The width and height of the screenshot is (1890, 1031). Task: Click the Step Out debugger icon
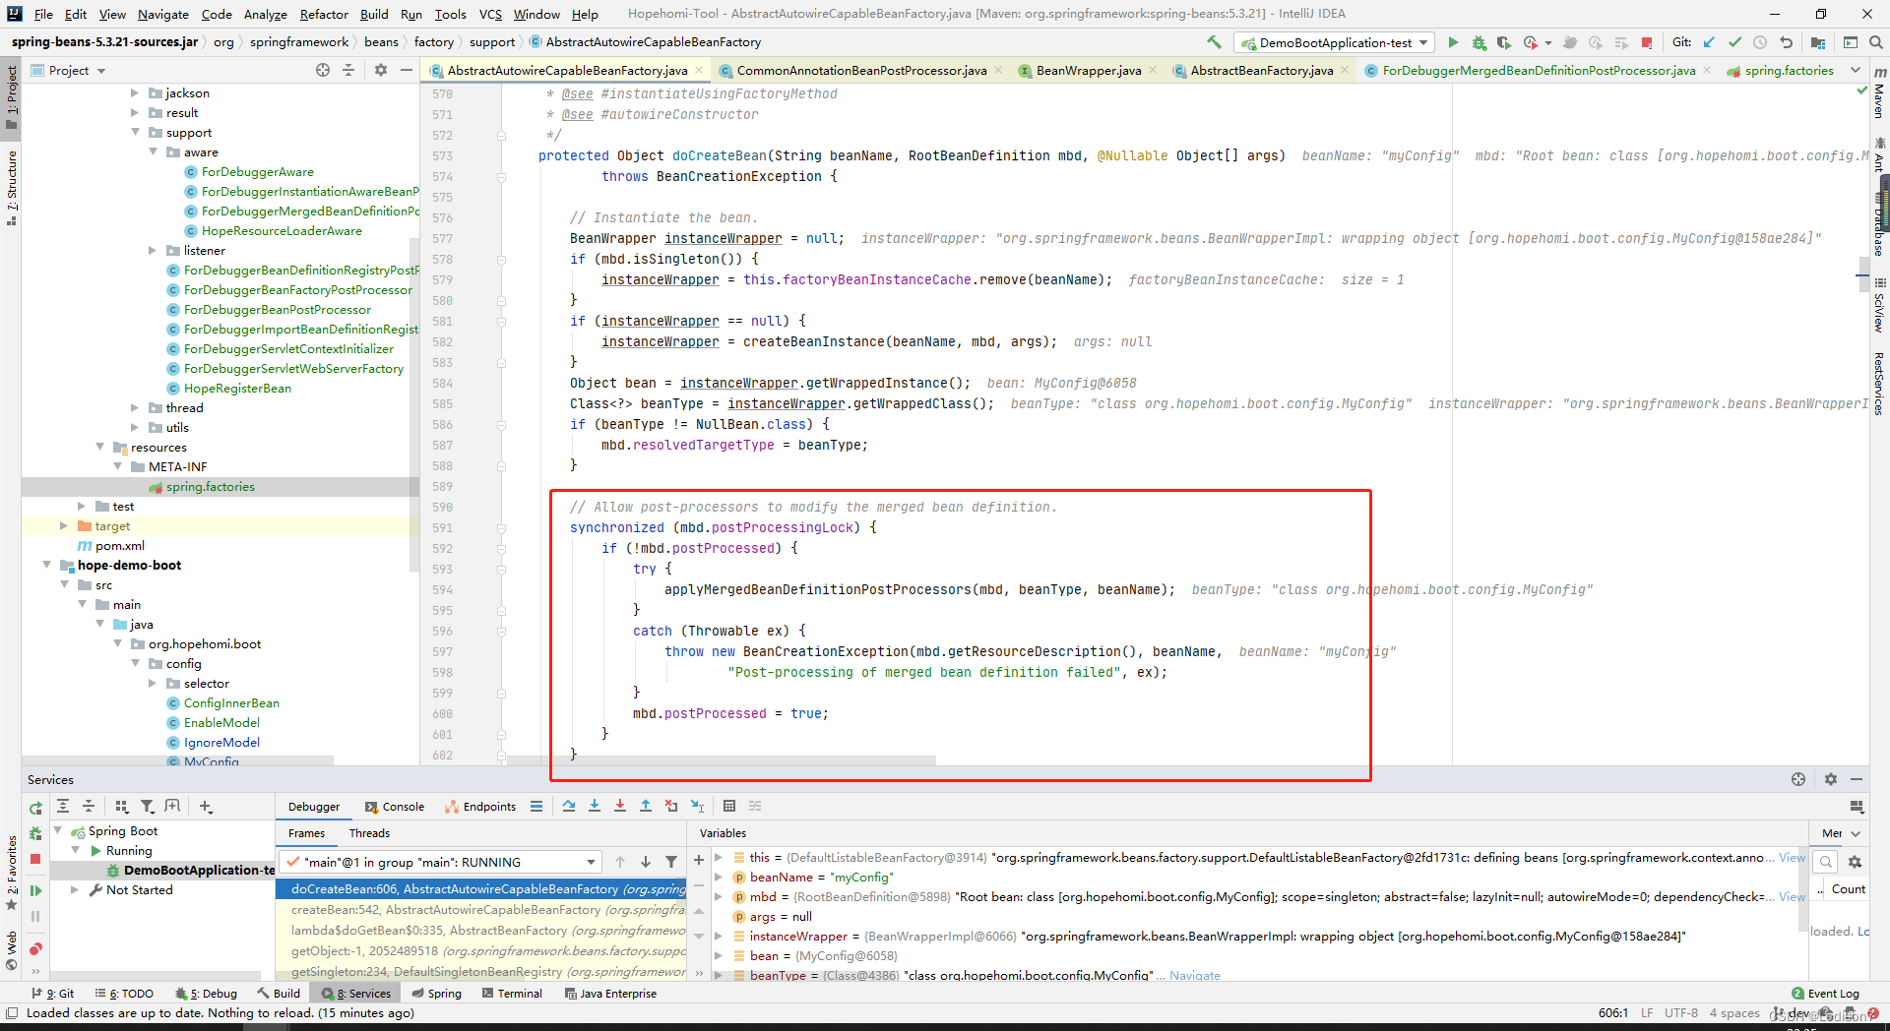pos(646,806)
